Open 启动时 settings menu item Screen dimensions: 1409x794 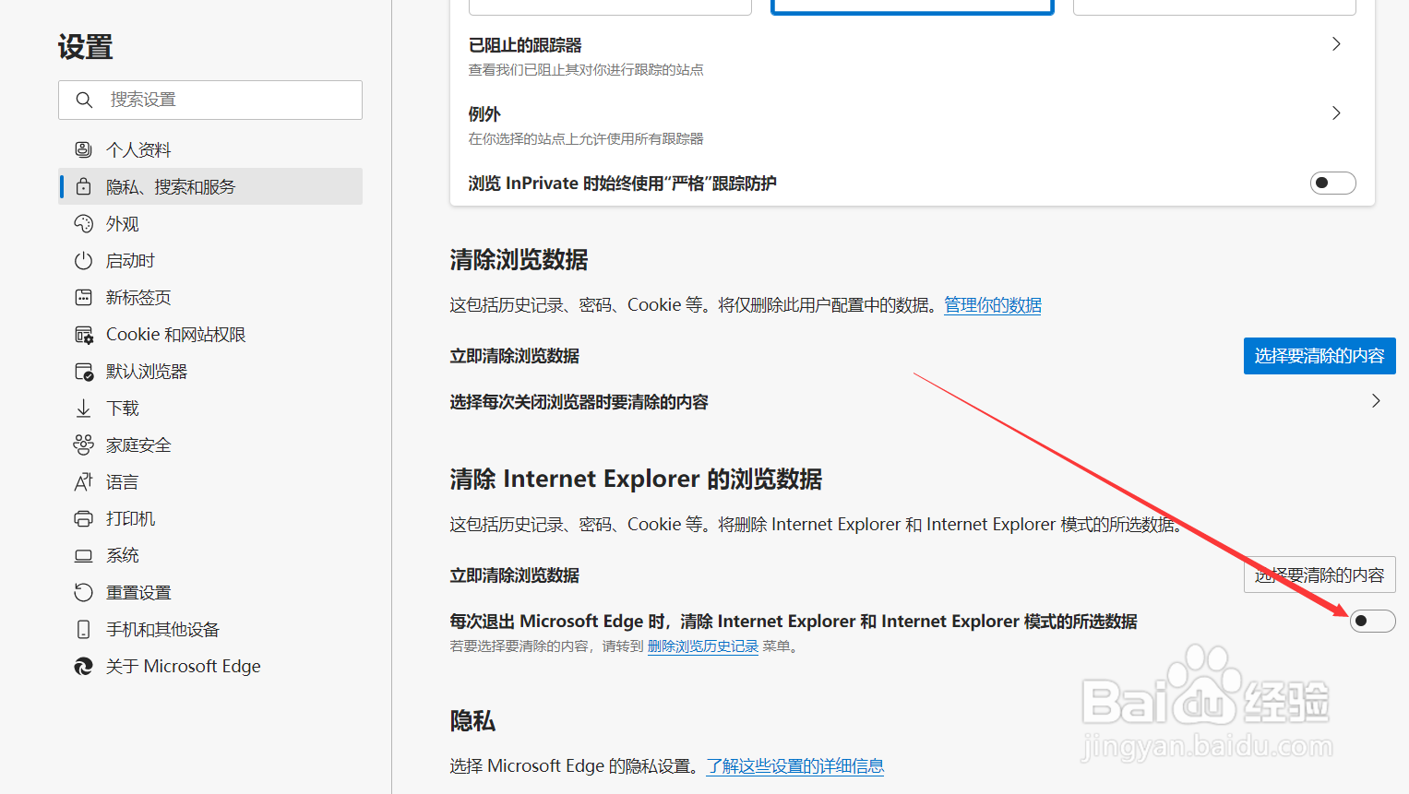pyautogui.click(x=210, y=260)
